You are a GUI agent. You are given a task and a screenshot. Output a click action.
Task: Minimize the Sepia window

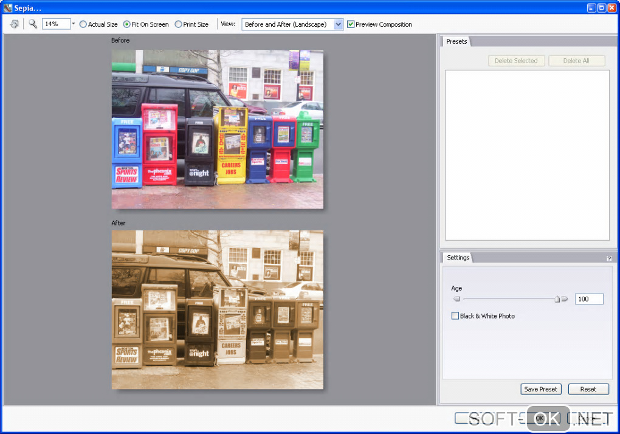pyautogui.click(x=591, y=7)
